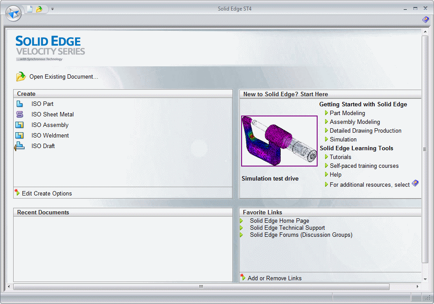
Task: Open the Simulation test drive thumbnail image
Action: click(x=279, y=141)
